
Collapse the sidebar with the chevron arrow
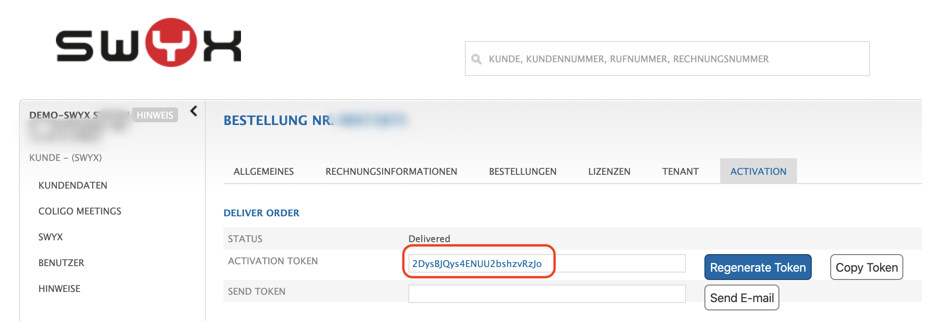(x=194, y=111)
